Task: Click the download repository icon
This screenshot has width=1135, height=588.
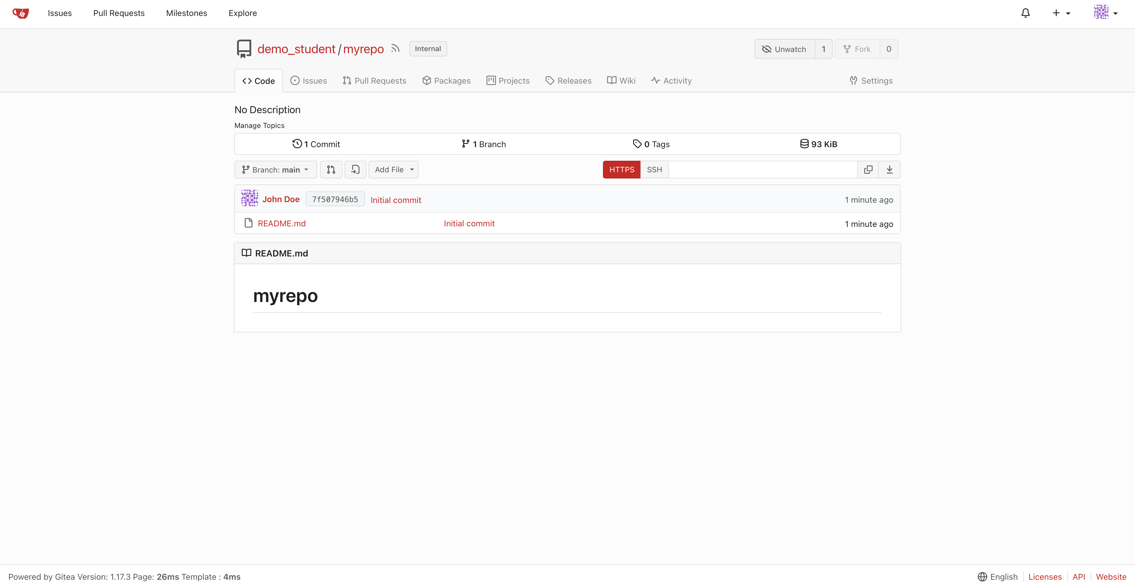Action: pos(889,170)
